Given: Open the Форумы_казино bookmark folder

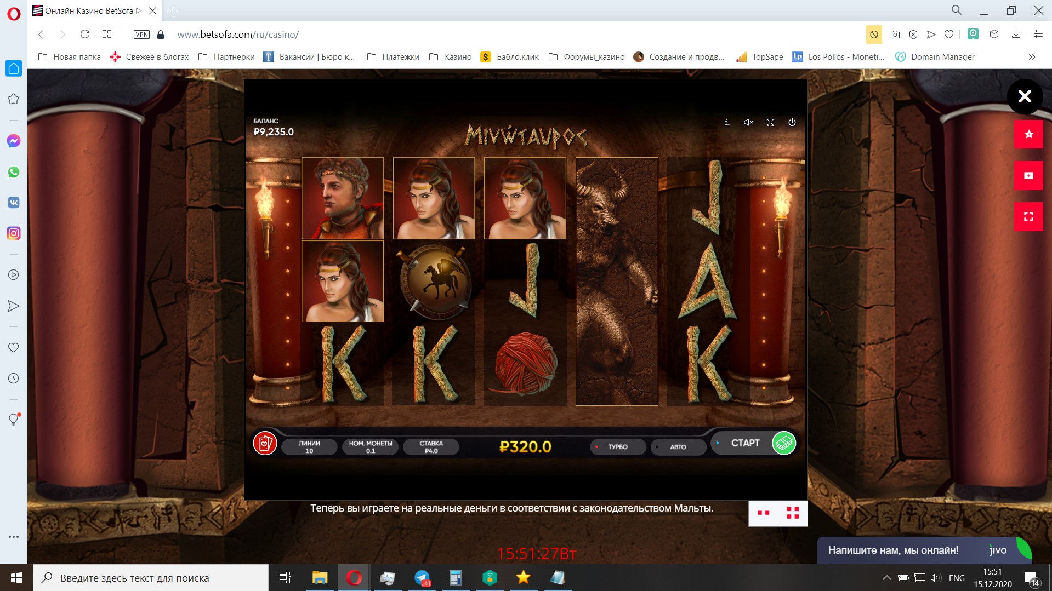Looking at the screenshot, I should click(587, 57).
